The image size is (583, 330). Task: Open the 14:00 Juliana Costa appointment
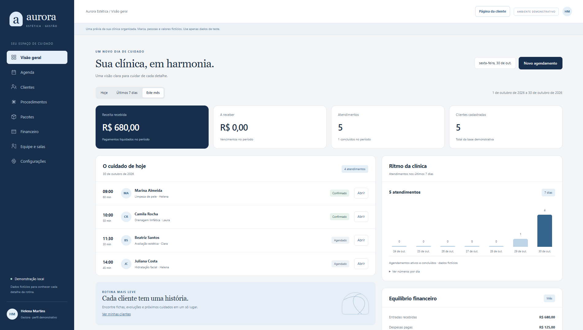(361, 264)
